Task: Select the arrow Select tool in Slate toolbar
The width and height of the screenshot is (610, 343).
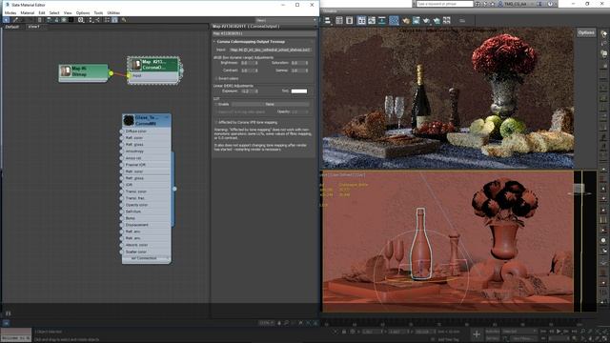Action: coord(7,20)
